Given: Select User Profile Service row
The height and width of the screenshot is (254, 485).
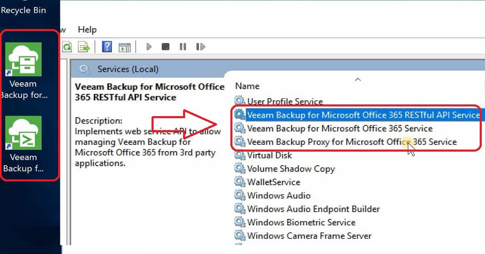Looking at the screenshot, I should pos(285,101).
